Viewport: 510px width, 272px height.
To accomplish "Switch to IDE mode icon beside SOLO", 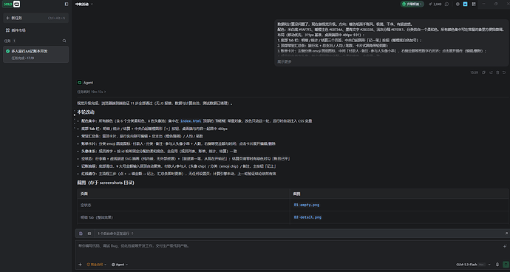I will click(x=16, y=4).
